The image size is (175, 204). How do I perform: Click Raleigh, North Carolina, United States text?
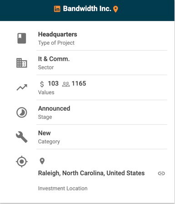pyautogui.click(x=91, y=173)
